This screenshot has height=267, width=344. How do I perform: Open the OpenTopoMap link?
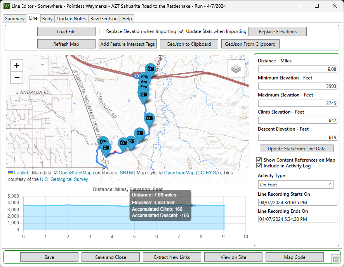[x=179, y=173]
